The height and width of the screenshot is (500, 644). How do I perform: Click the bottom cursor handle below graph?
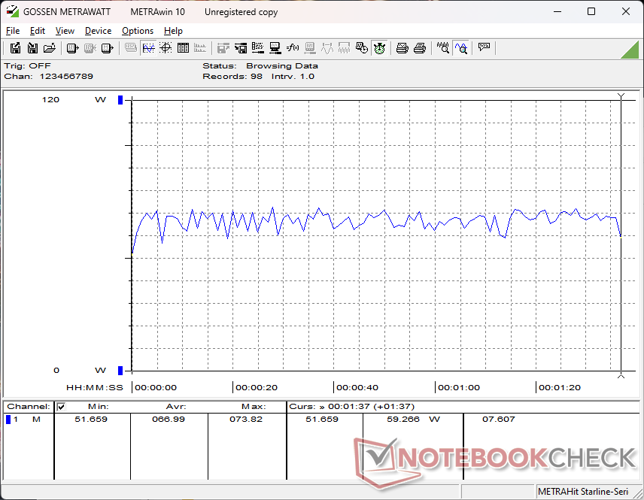[621, 375]
